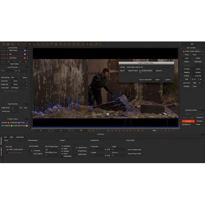Viewport: 205px width, 205px height.
Task: Select the Pick arrow tool in toolbar
Action: coord(30,44)
